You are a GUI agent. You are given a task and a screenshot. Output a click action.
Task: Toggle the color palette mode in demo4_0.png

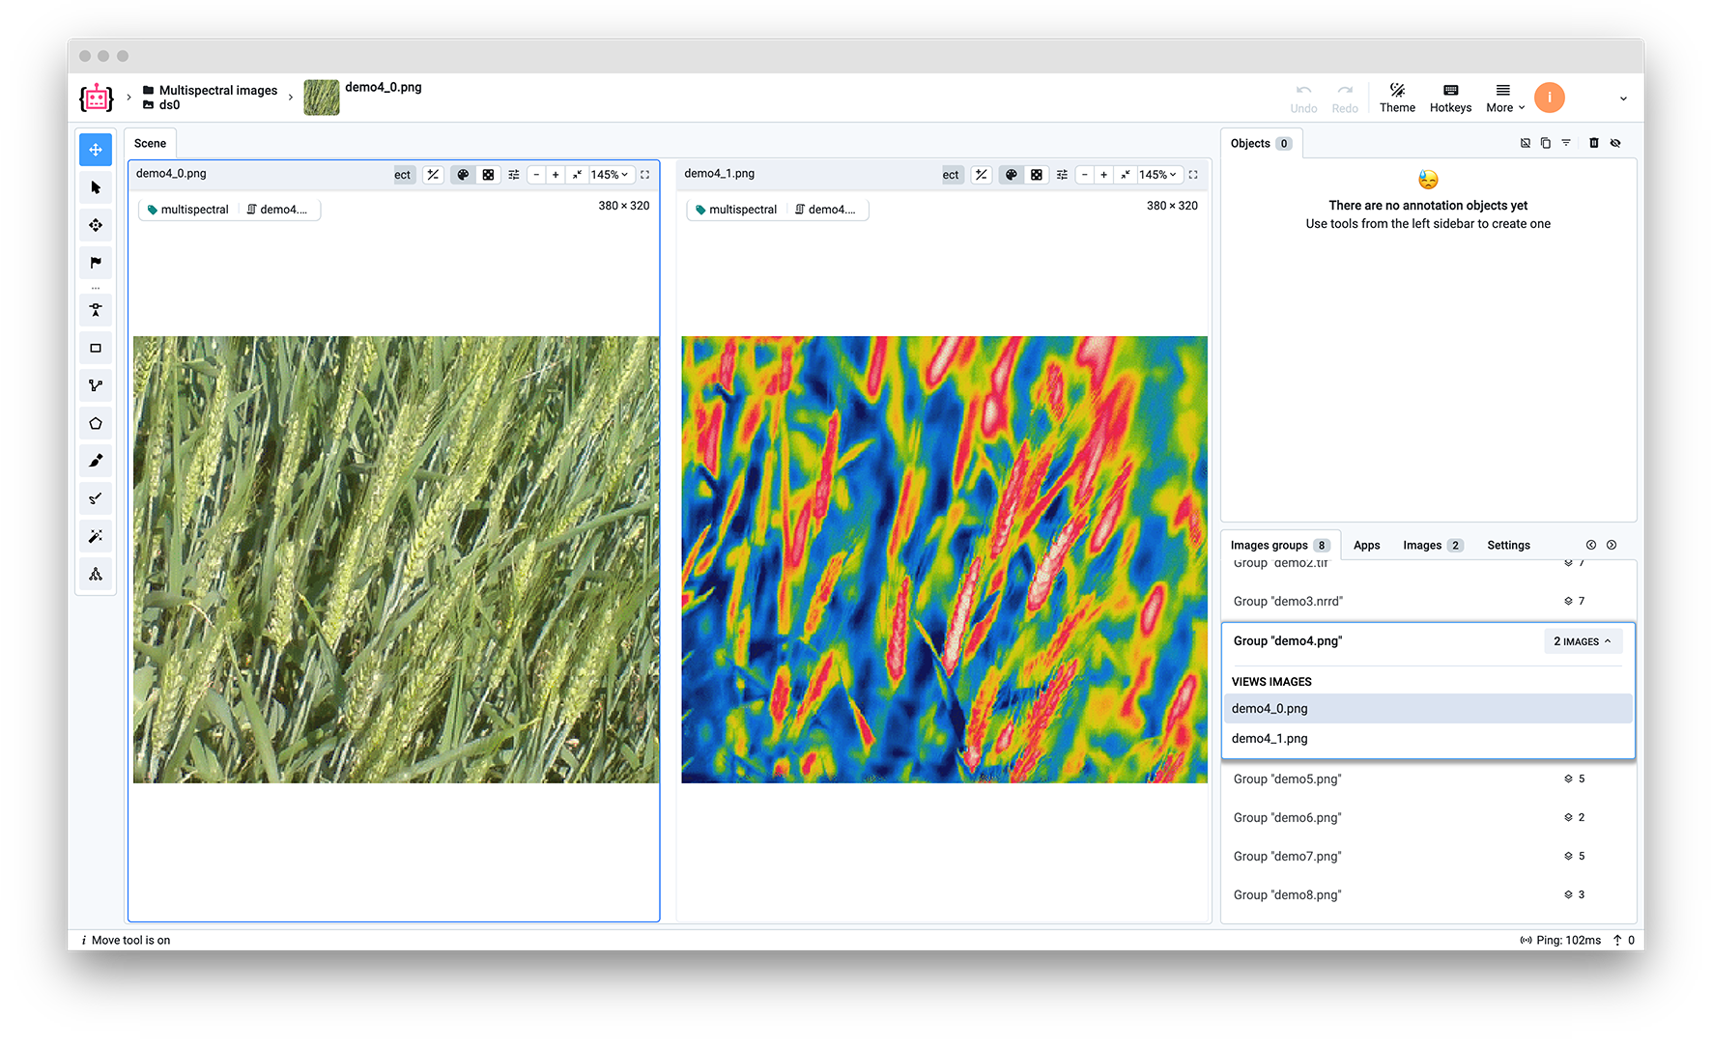463,175
